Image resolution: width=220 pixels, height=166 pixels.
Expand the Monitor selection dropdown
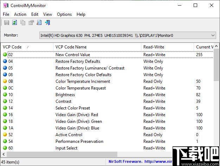coord(213,35)
